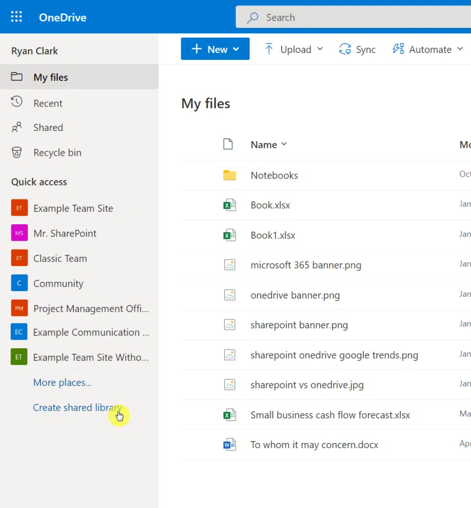This screenshot has height=508, width=471.
Task: Click the Excel icon for Book1.xlsx
Action: 230,235
